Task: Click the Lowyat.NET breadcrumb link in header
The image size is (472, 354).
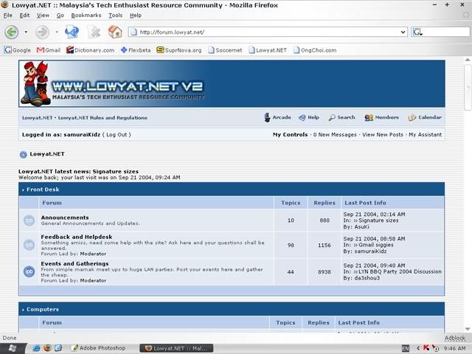Action: [37, 118]
